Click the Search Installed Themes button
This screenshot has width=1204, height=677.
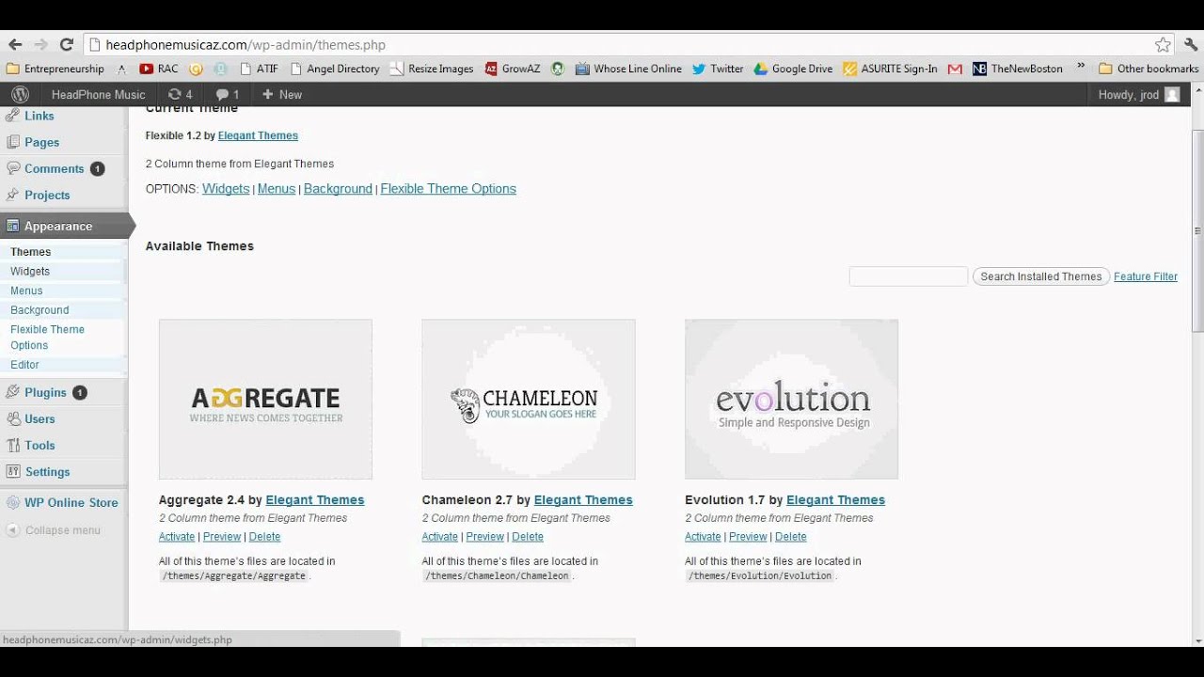click(x=1040, y=276)
